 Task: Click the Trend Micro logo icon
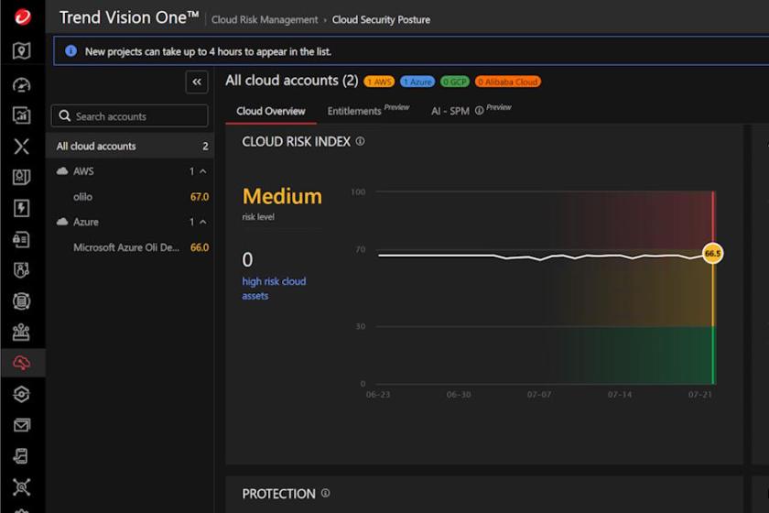(22, 16)
